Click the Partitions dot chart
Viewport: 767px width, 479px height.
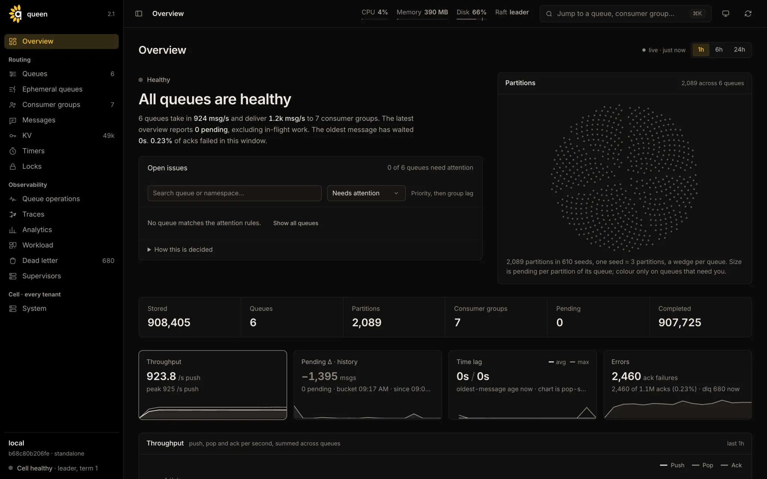624,178
